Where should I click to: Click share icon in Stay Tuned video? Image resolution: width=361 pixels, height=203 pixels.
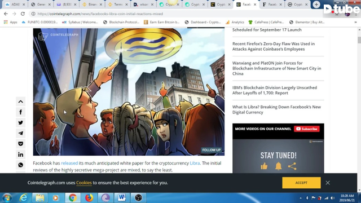tap(292, 166)
